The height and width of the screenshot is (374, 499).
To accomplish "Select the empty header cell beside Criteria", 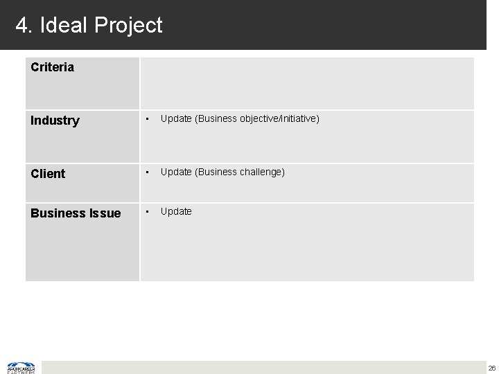I will click(x=306, y=82).
